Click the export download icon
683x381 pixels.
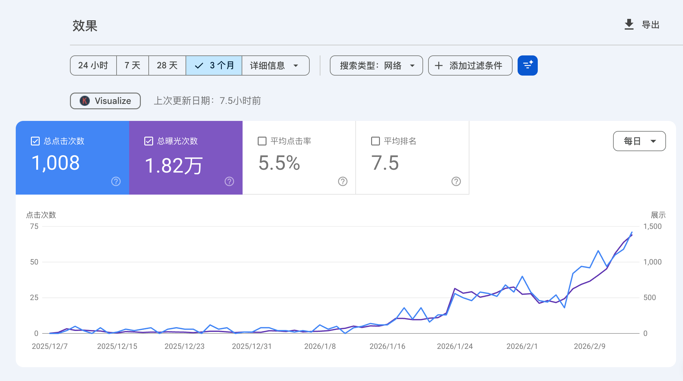[629, 25]
